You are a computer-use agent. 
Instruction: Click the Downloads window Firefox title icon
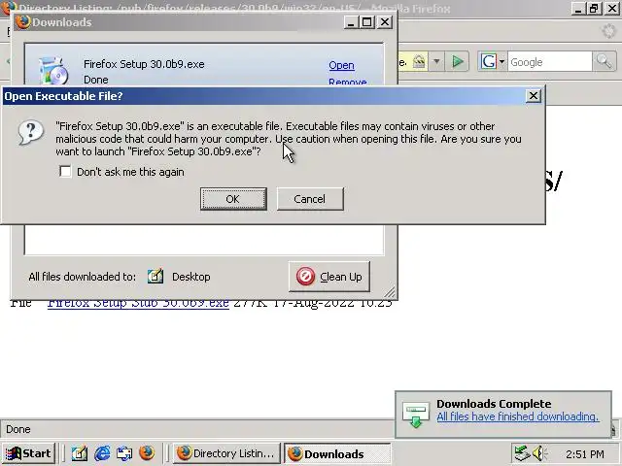coord(23,21)
